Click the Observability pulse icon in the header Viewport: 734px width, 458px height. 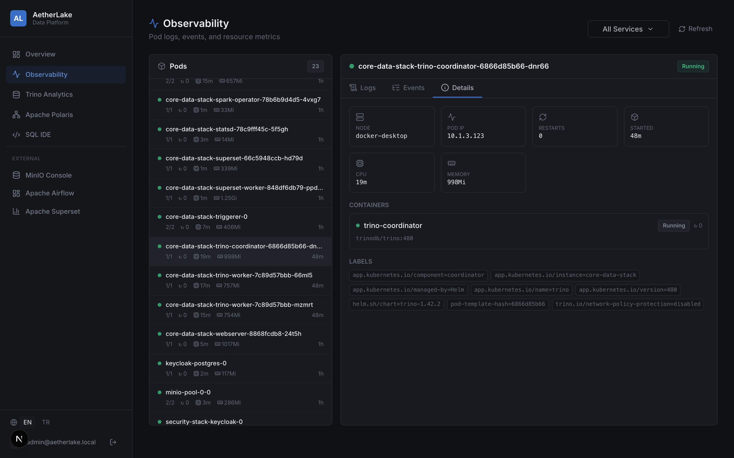(x=154, y=23)
